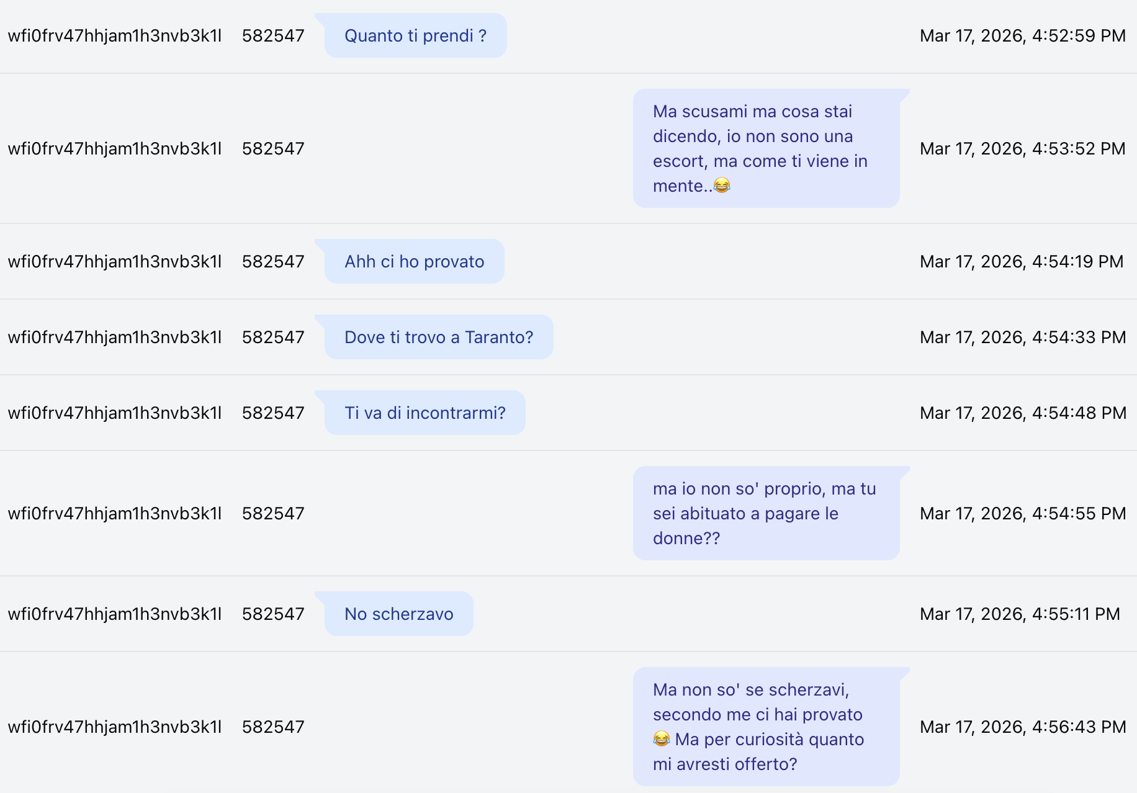This screenshot has width=1137, height=793.
Task: Click the user ID in the first row
Action: pos(115,36)
